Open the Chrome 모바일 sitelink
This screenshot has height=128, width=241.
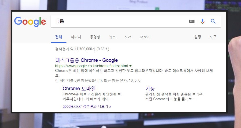[x=79, y=89]
